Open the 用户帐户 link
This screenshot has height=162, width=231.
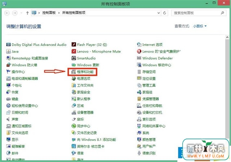(149, 146)
